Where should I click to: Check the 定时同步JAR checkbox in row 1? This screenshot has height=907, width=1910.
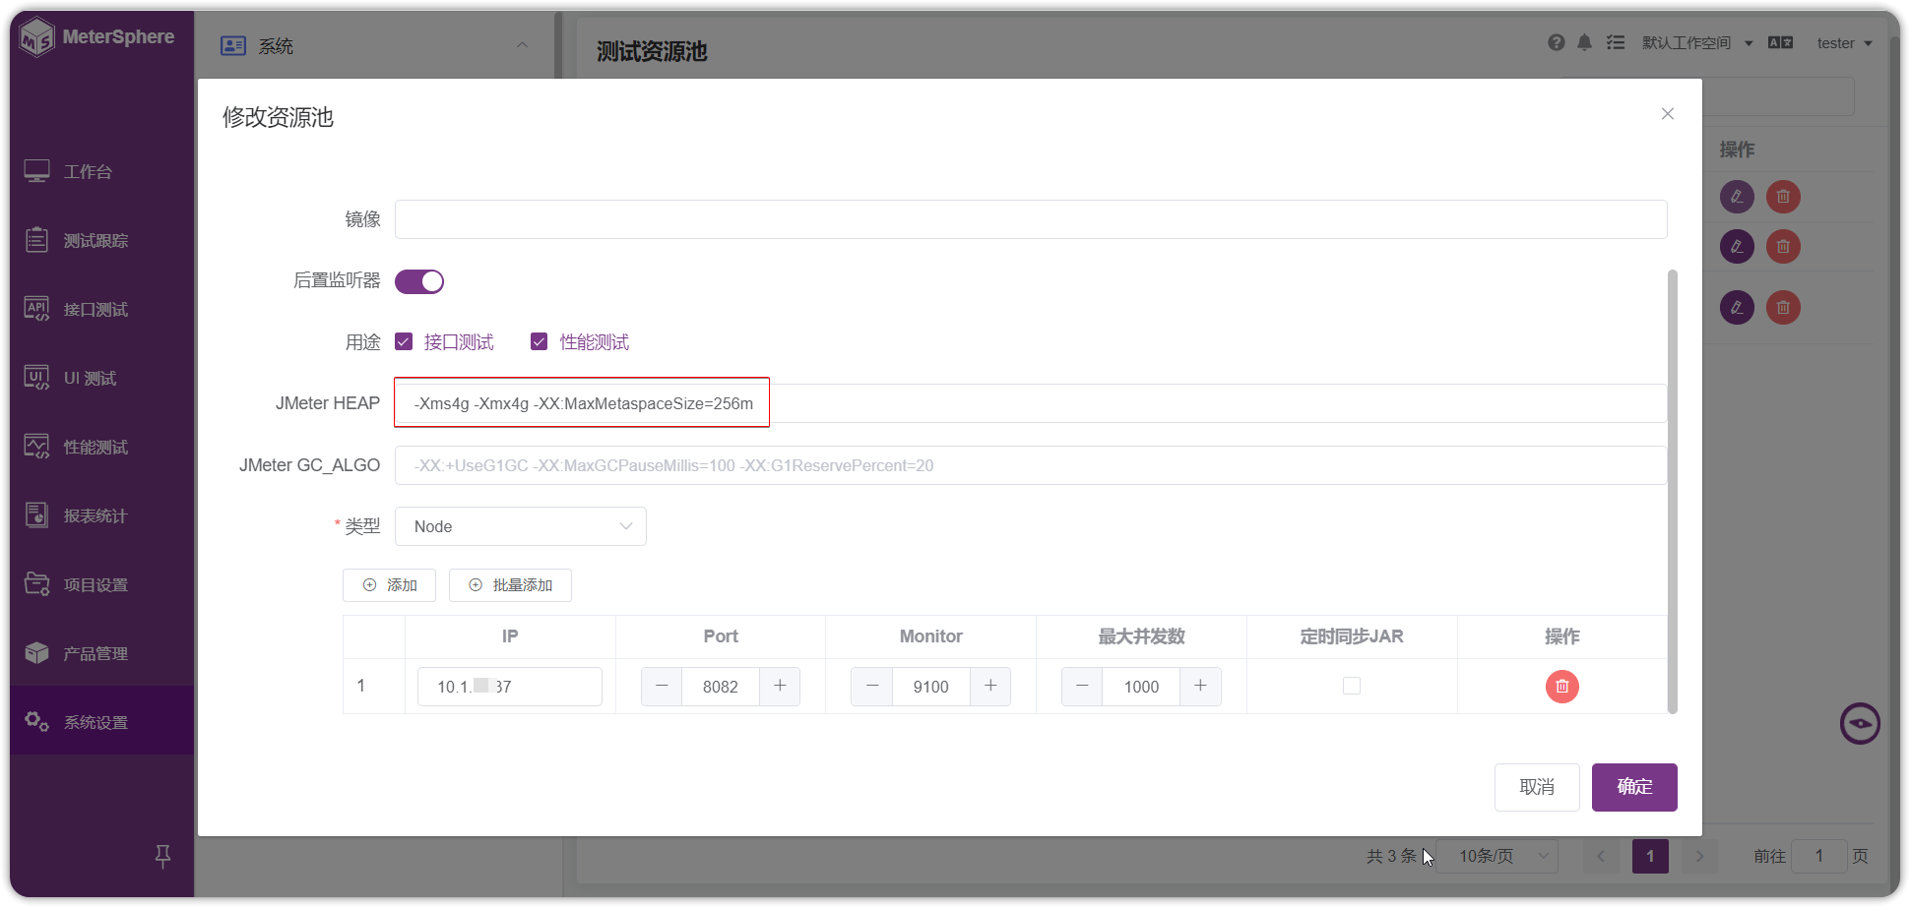point(1352,686)
